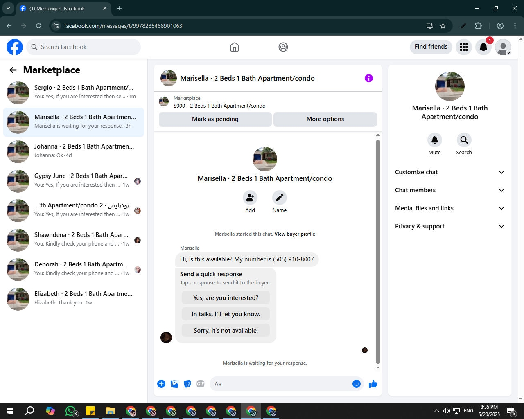524x419 pixels.
Task: Open the tab search dropdown arrow
Action: (x=8, y=8)
